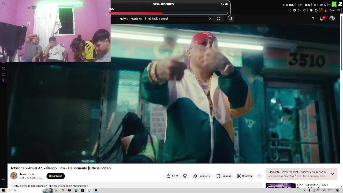The height and width of the screenshot is (193, 343).
Task: Click the Recortar clip button
Action: pos(244,176)
